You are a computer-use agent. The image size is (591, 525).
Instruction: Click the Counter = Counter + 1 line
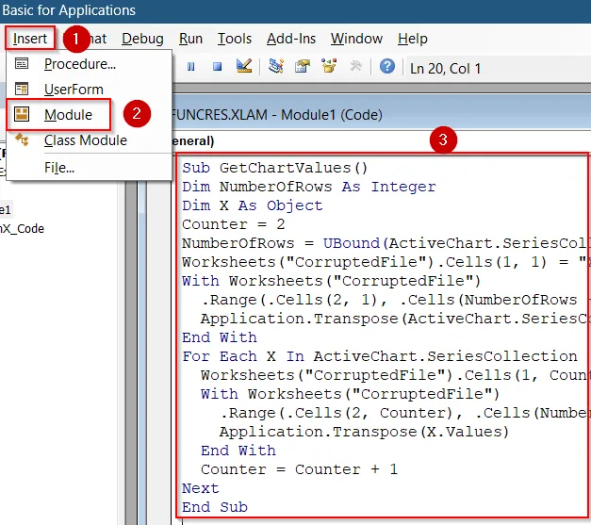(x=299, y=469)
